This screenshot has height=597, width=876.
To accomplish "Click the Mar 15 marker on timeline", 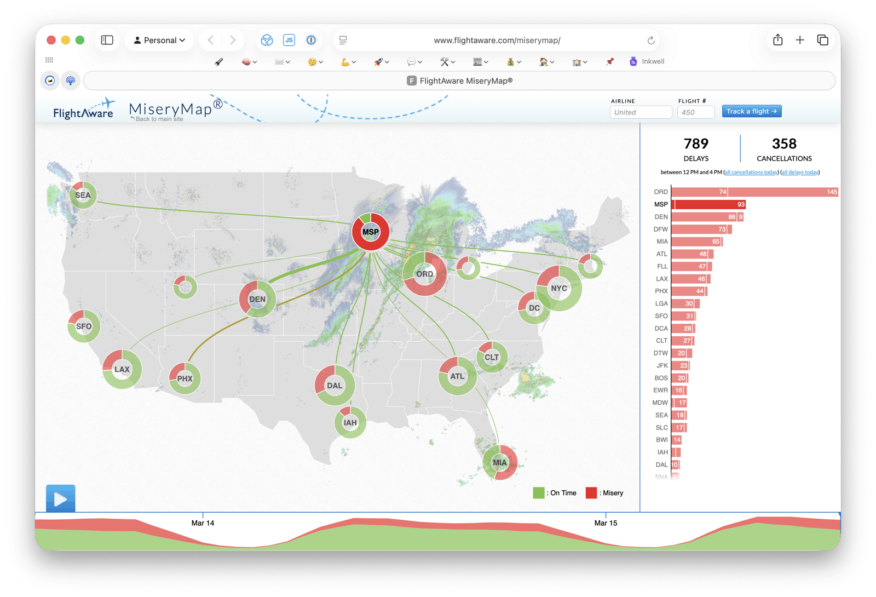I will coord(606,523).
